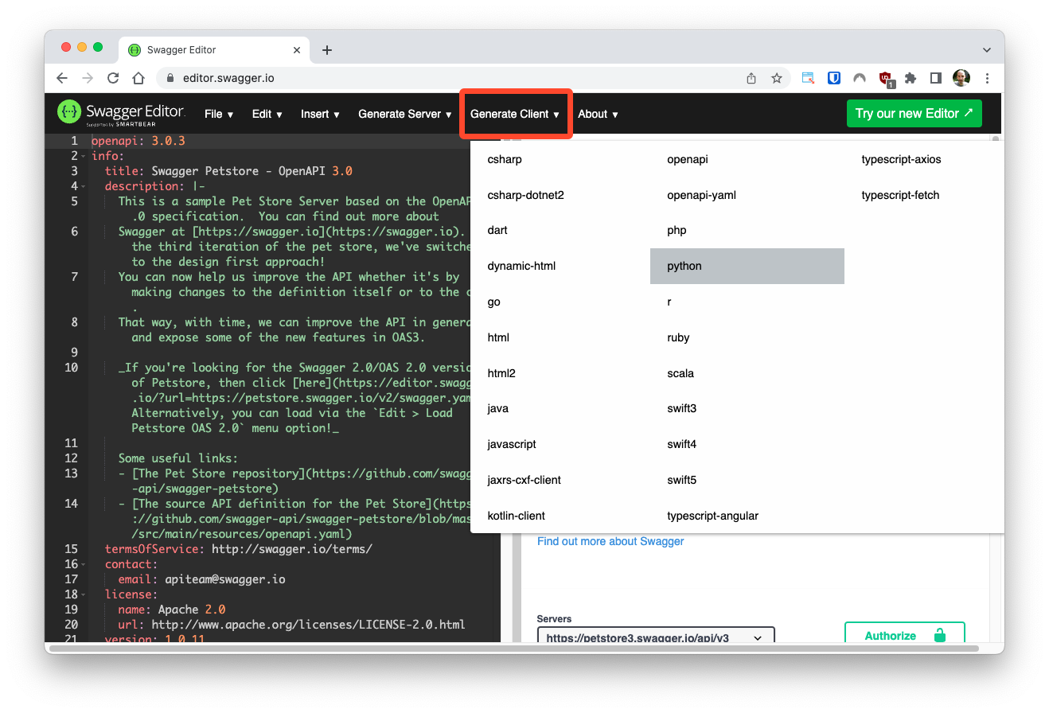Click the termsOfService line in editor

pos(239,549)
